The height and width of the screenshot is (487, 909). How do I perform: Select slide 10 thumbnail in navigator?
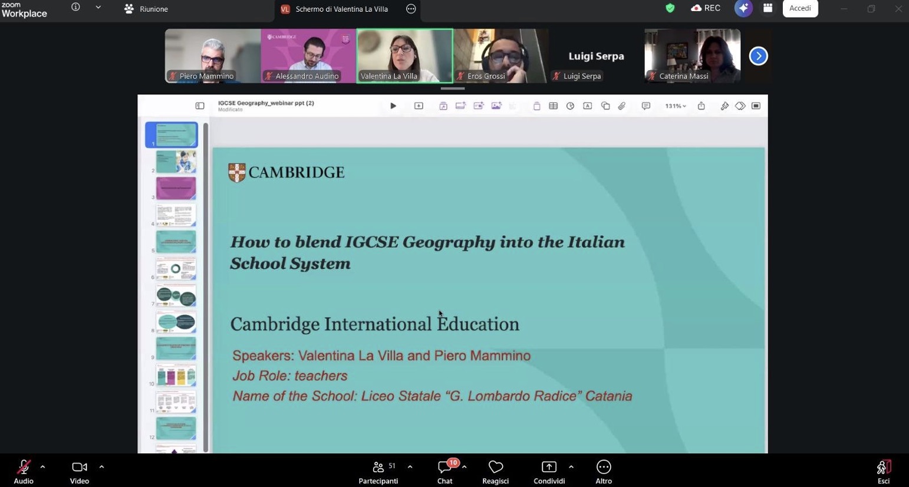point(176,376)
